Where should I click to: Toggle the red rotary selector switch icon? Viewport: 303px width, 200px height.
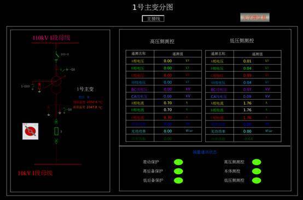[x=30, y=132]
